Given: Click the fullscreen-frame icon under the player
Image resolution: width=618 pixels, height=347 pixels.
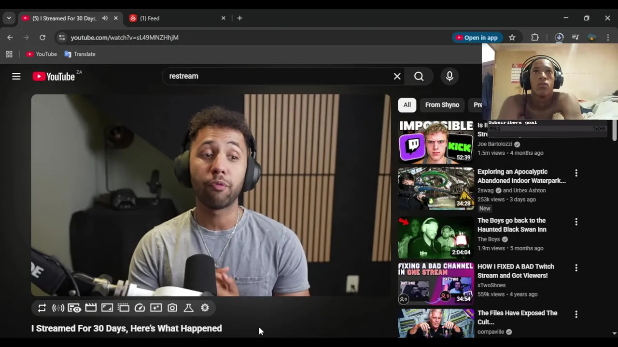Looking at the screenshot, I should 107,308.
